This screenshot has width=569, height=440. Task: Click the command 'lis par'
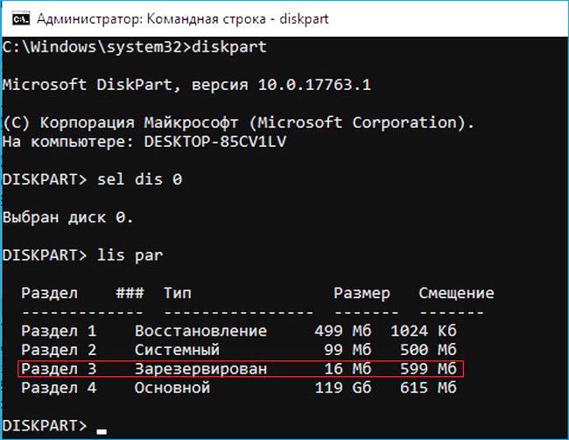coord(130,255)
